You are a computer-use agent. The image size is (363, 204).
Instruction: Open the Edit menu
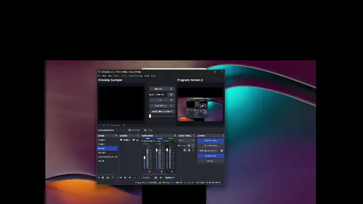(104, 76)
